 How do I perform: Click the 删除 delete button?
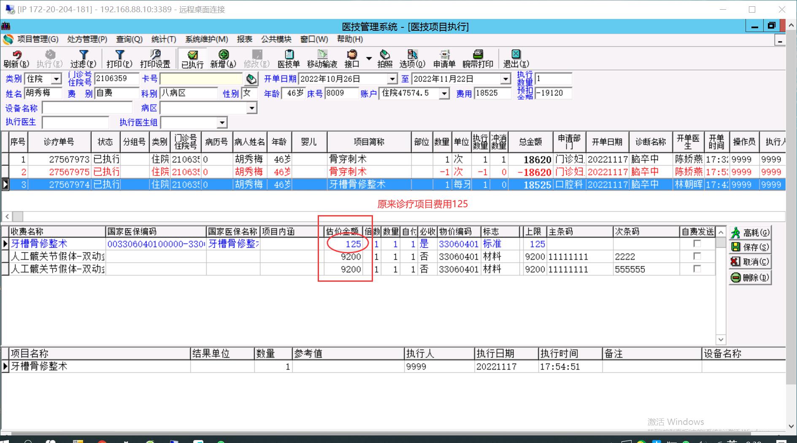(750, 278)
